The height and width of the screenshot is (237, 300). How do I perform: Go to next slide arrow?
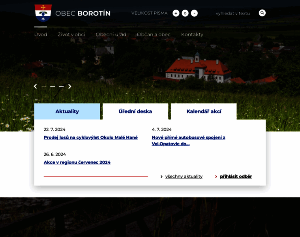69,87
